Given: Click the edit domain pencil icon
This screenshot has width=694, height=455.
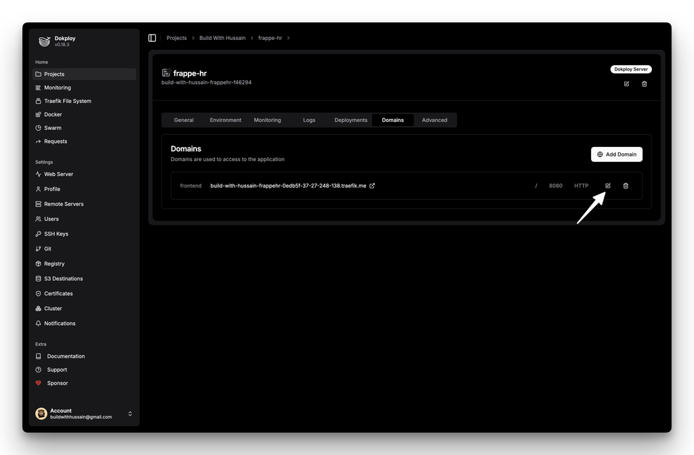Looking at the screenshot, I should pyautogui.click(x=608, y=186).
